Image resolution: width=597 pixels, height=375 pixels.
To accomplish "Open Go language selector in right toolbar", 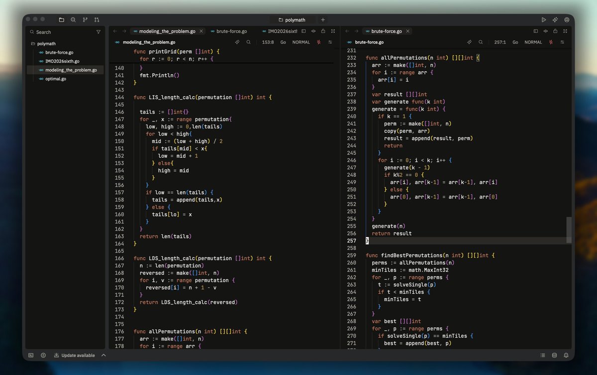I will [515, 42].
